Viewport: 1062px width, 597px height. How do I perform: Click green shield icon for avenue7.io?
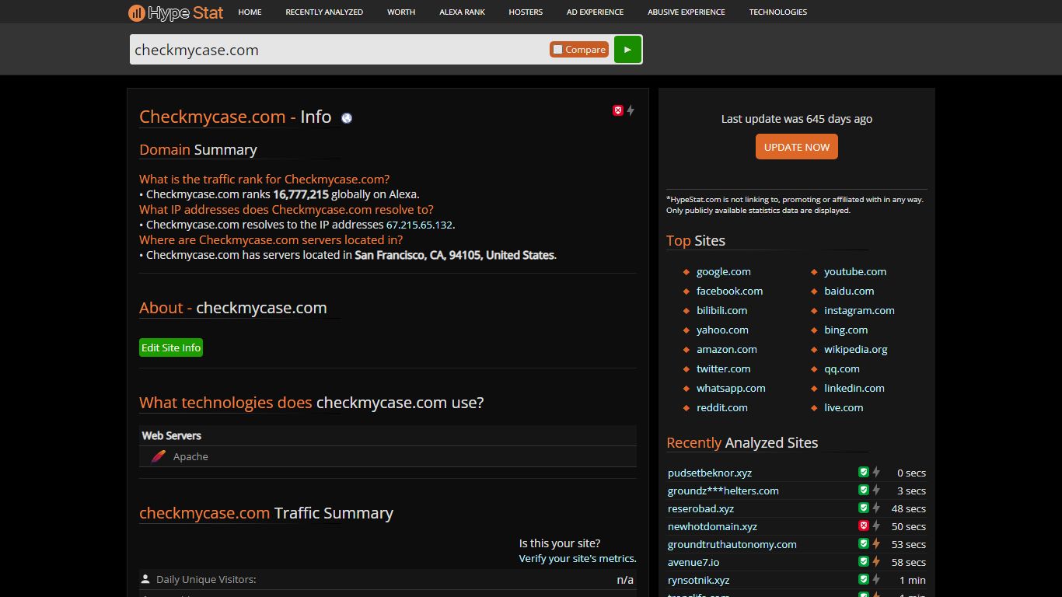click(x=863, y=561)
